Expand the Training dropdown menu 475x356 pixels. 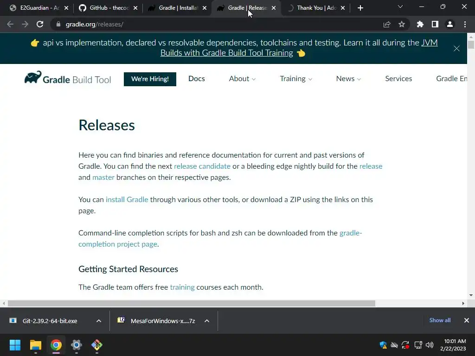[295, 79]
